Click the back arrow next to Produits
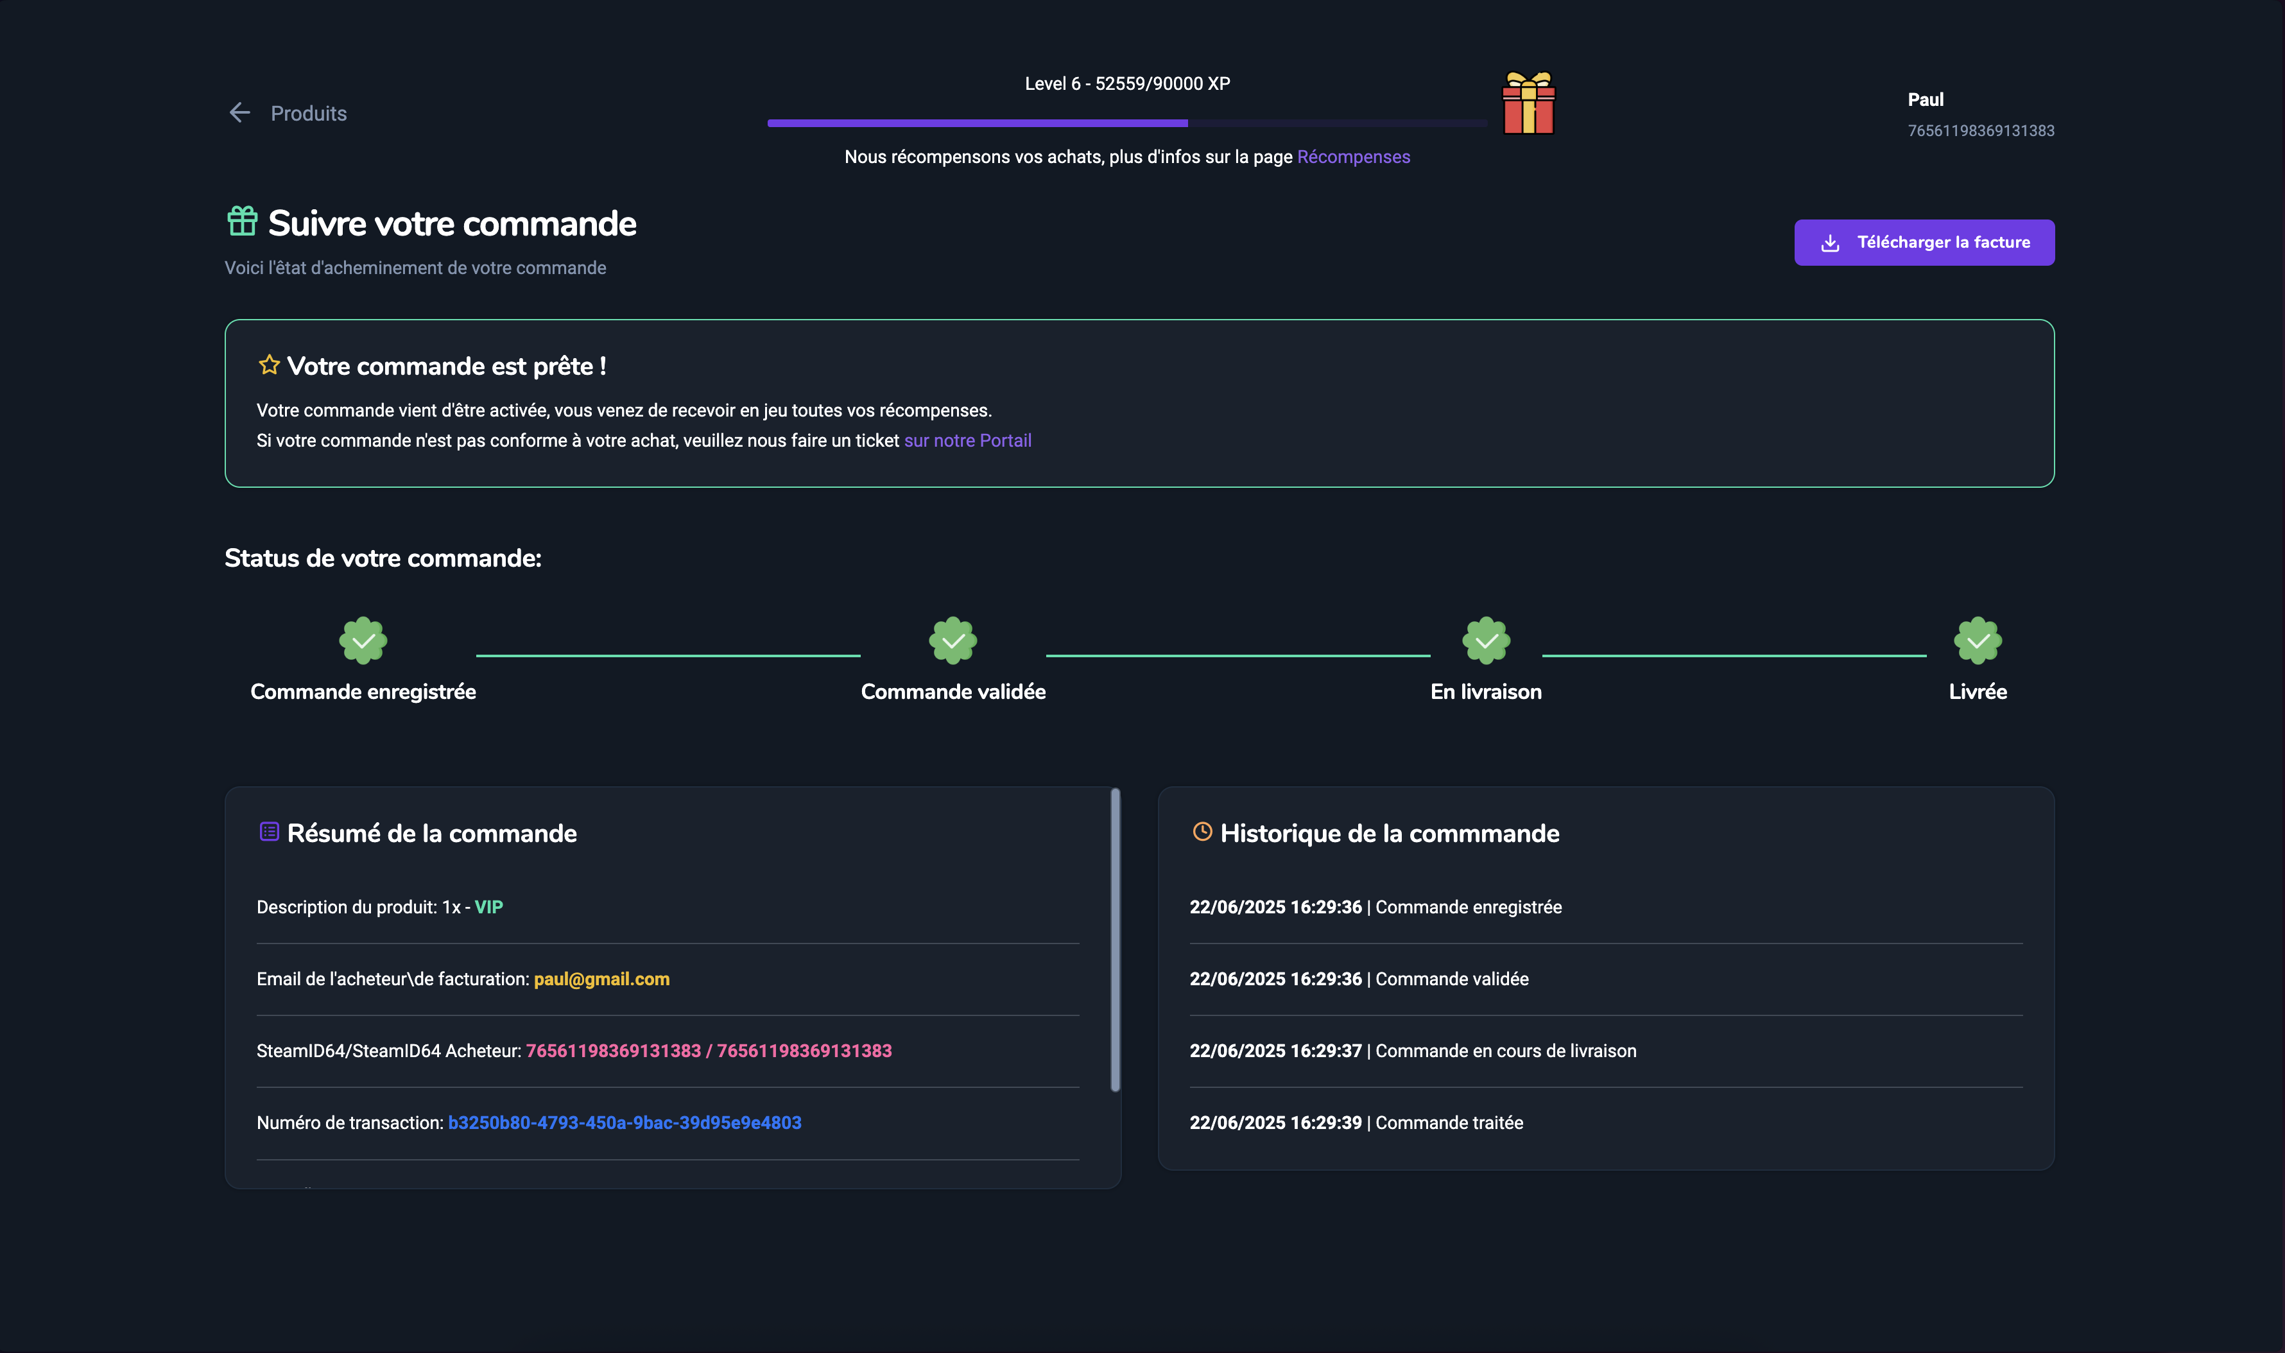Image resolution: width=2285 pixels, height=1353 pixels. point(239,113)
